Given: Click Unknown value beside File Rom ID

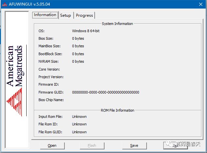Looking at the screenshot, I should pos(79,124).
